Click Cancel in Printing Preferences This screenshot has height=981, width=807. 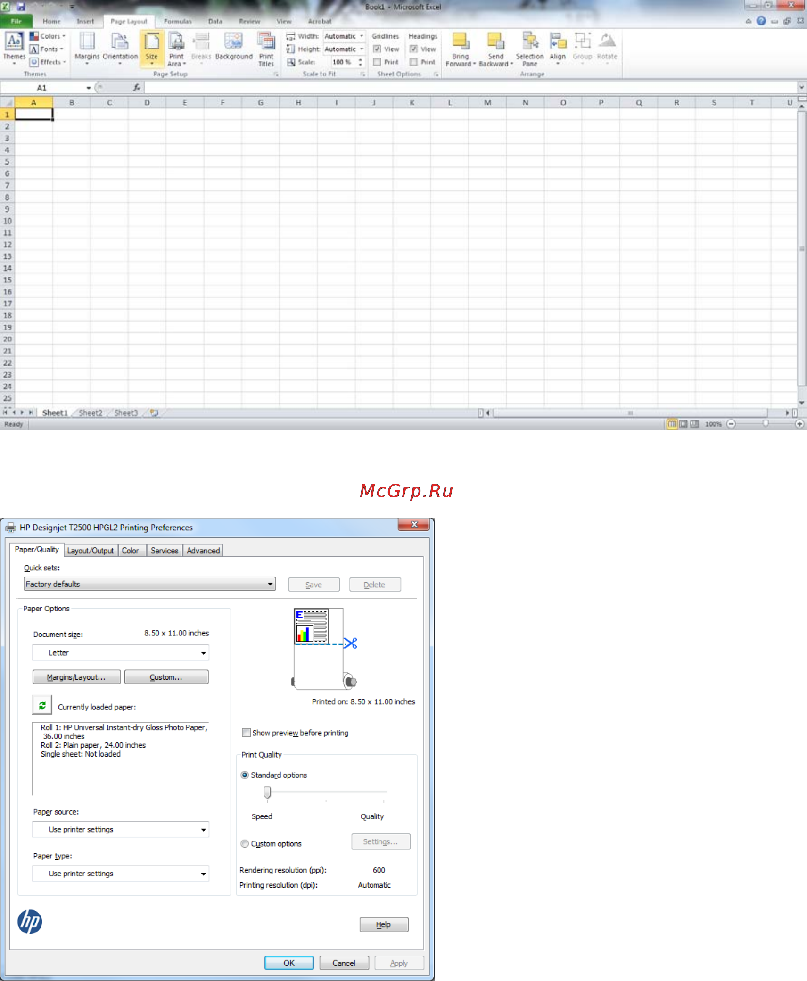pyautogui.click(x=344, y=963)
